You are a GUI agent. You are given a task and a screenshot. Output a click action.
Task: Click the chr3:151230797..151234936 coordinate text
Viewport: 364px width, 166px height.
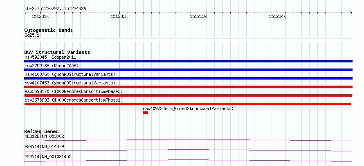click(55, 9)
